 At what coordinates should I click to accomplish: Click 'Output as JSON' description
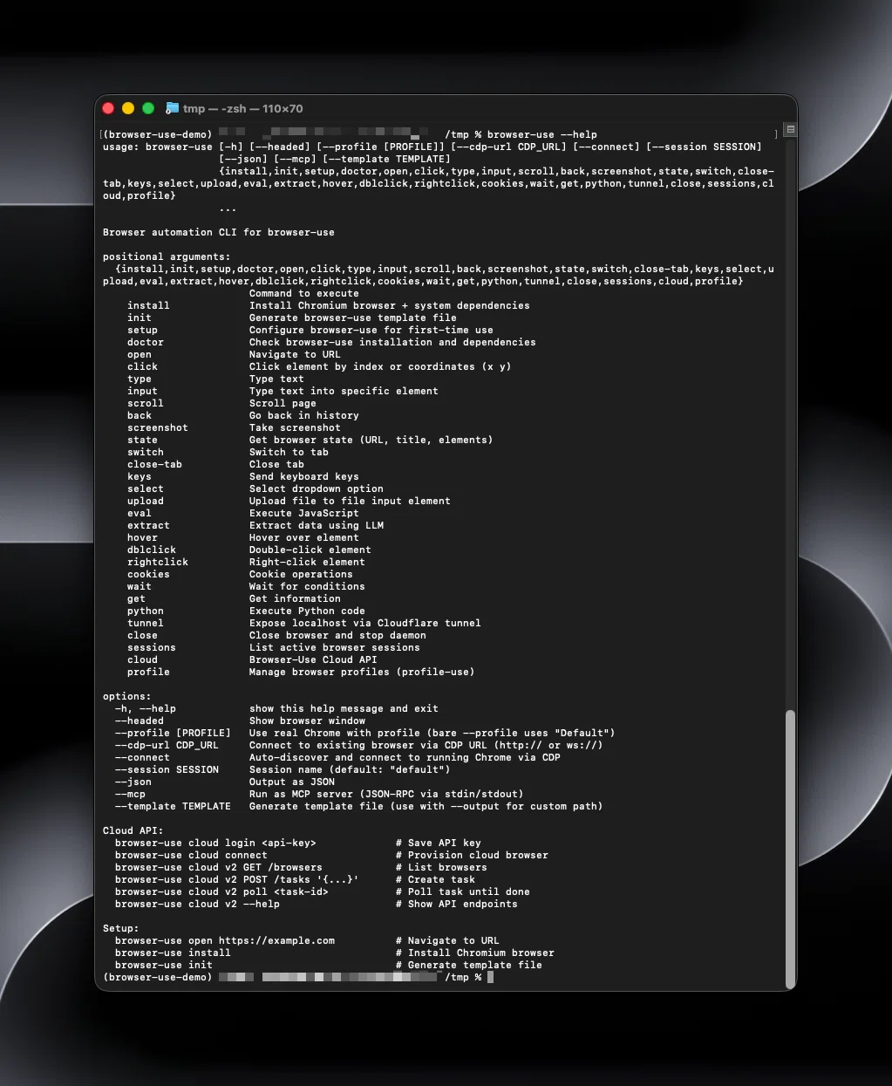point(292,782)
